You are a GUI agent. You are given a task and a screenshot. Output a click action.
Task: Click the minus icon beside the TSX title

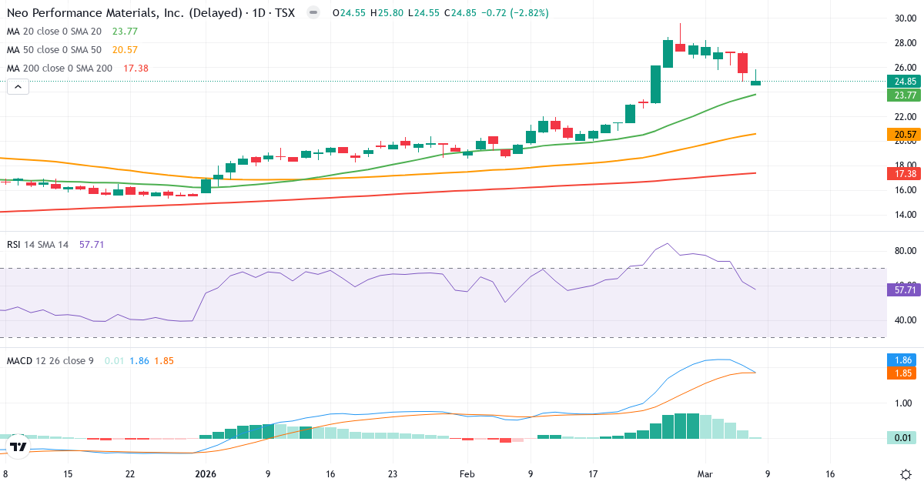(312, 13)
